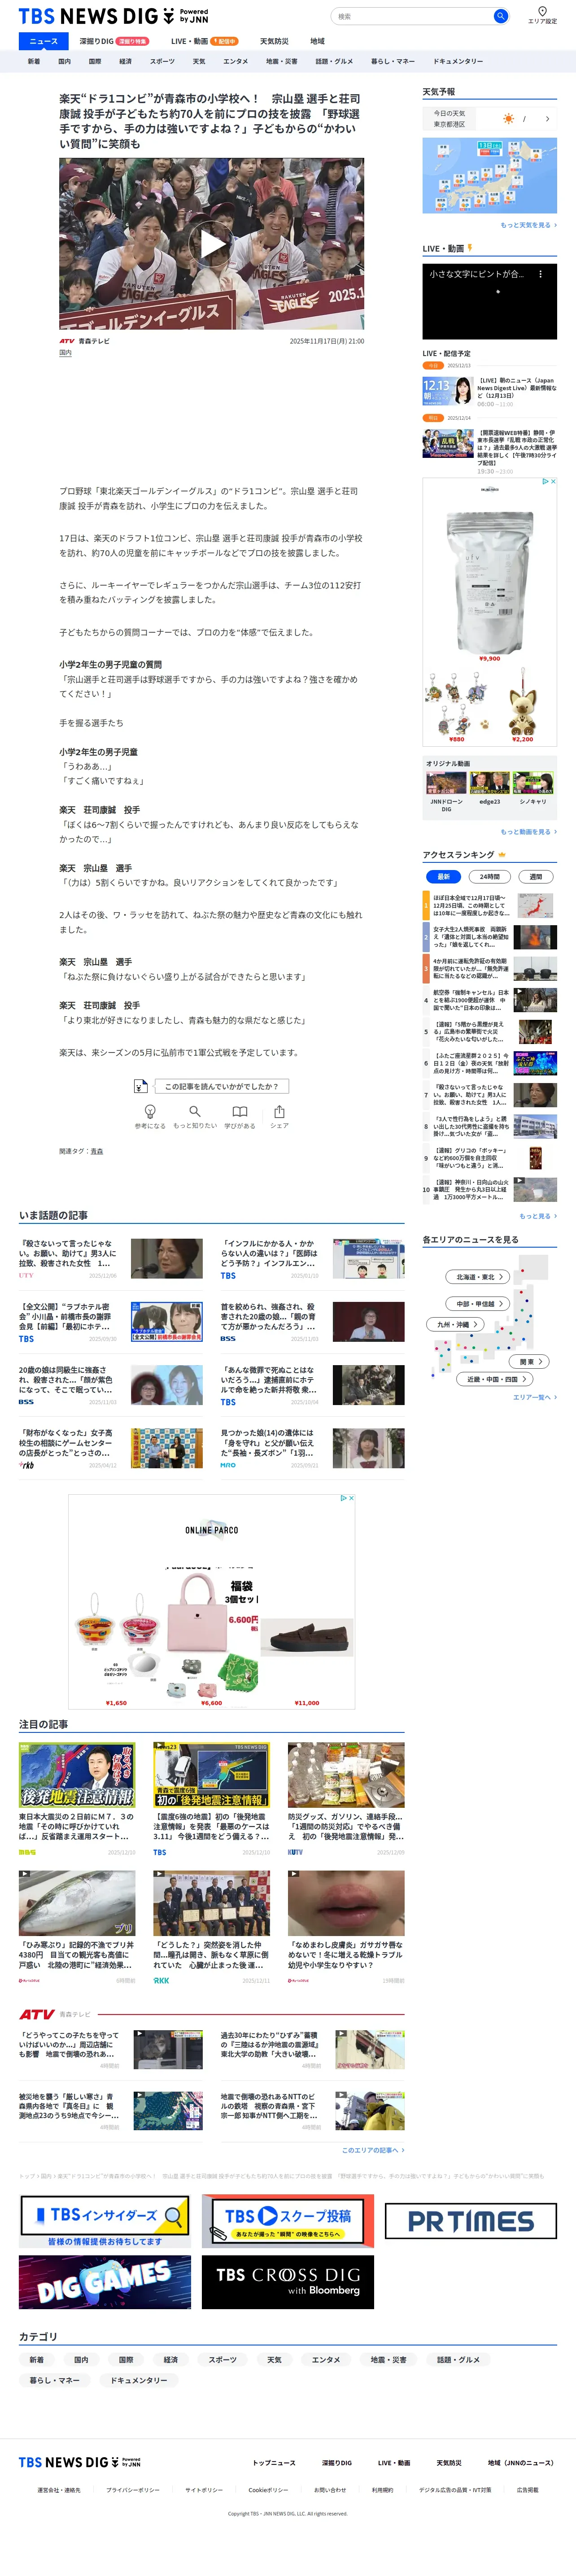
Task: Click the 青森 related tag link
Action: click(97, 1152)
